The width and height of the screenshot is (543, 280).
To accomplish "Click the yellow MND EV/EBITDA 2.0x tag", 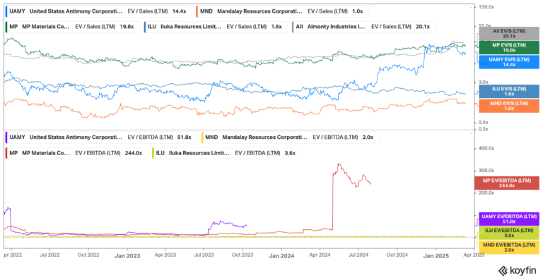I will tap(509, 248).
